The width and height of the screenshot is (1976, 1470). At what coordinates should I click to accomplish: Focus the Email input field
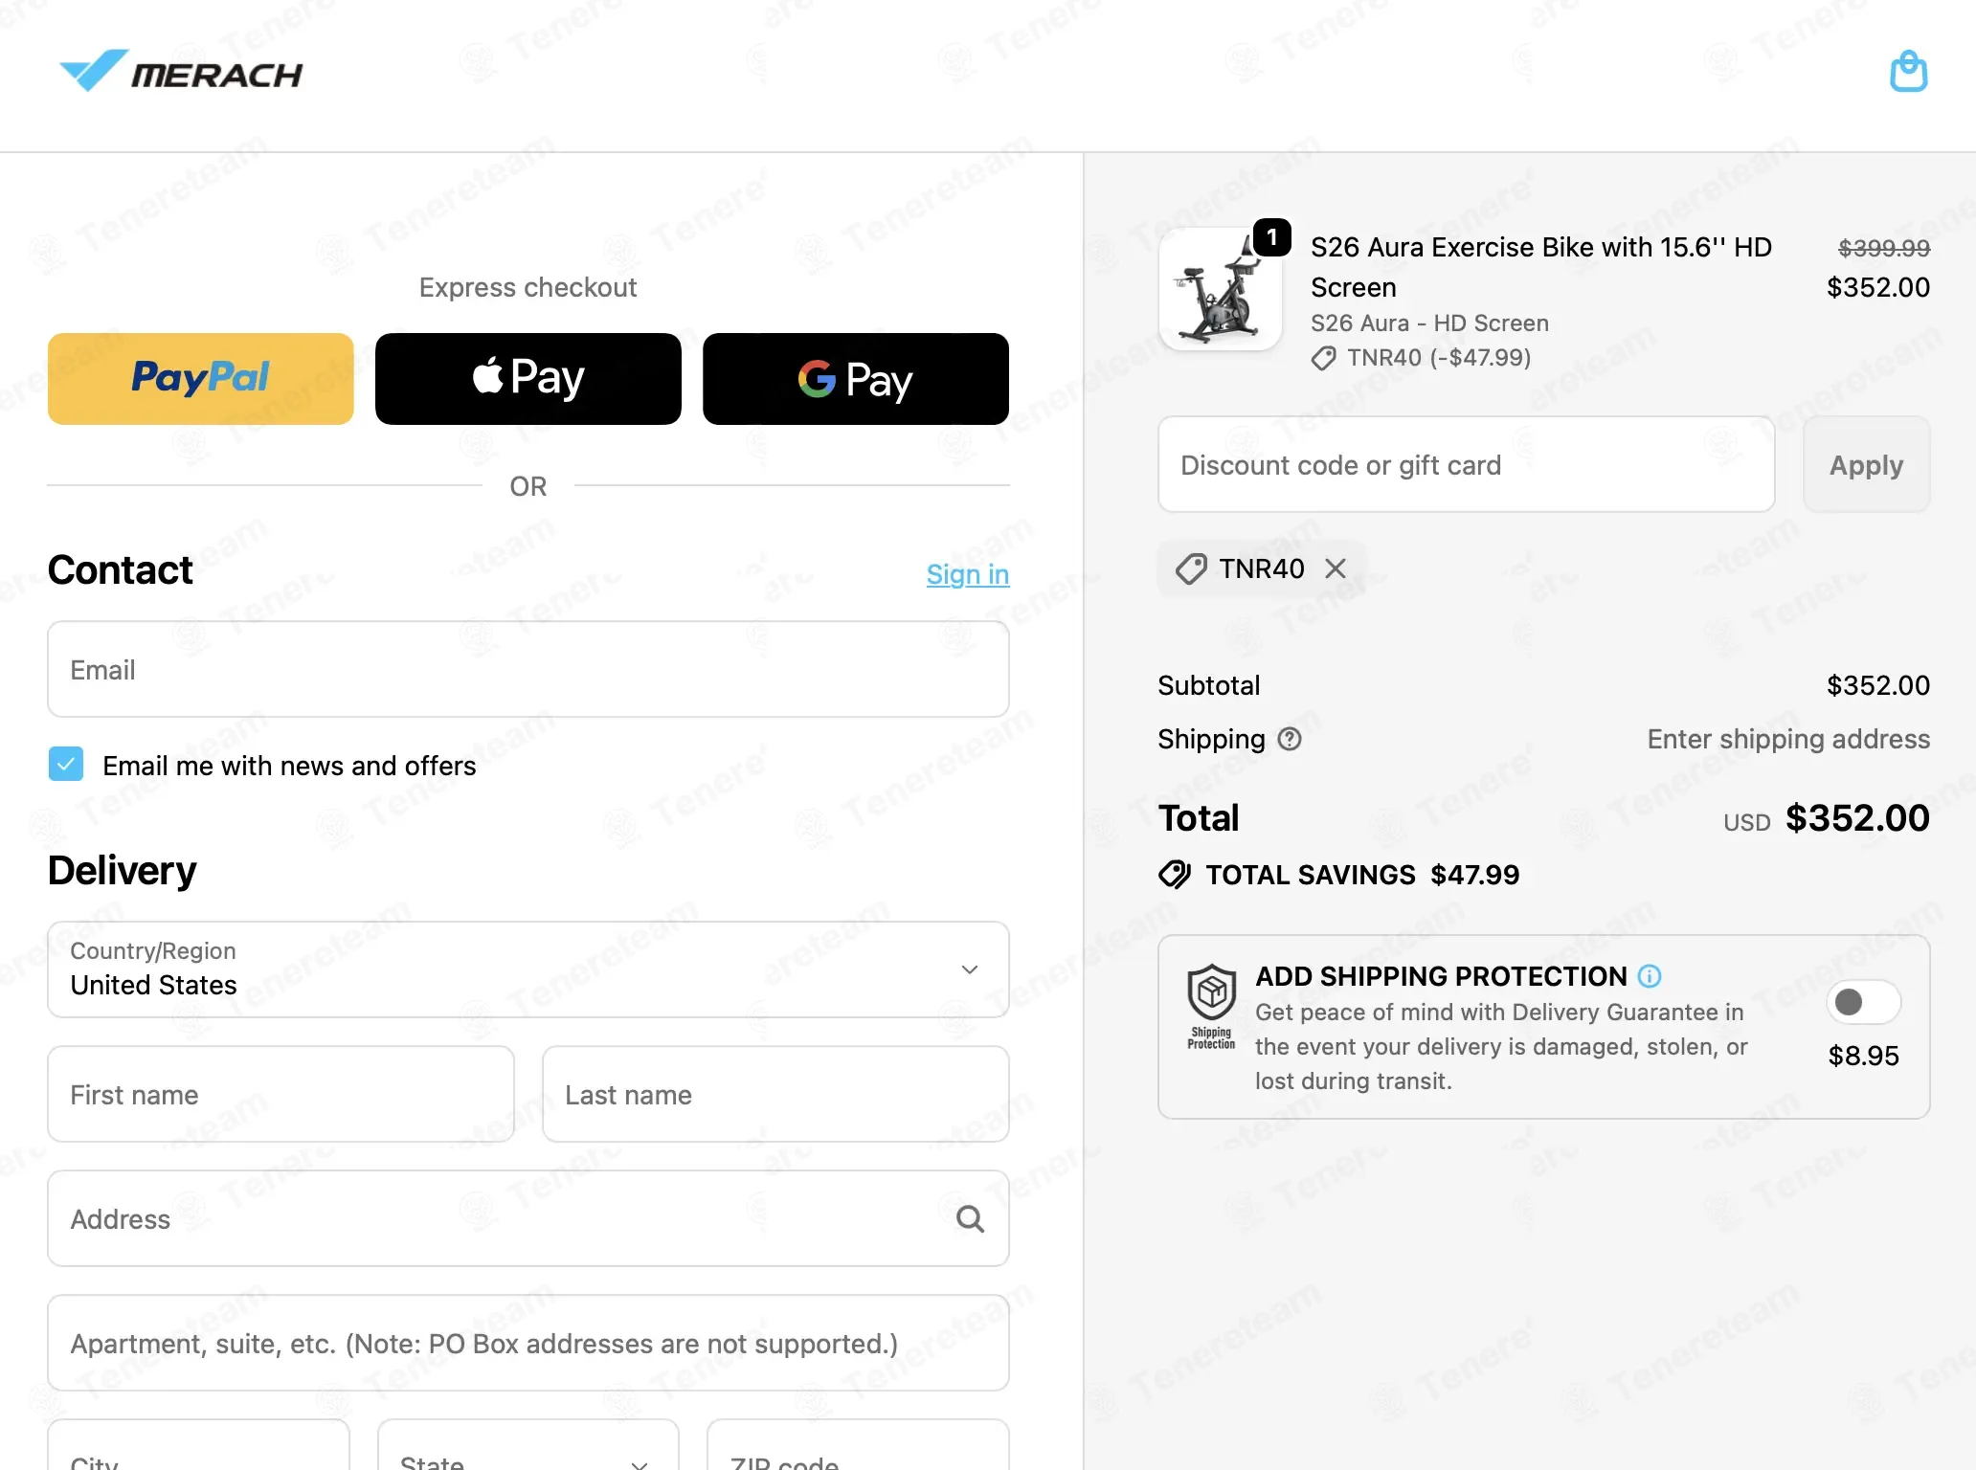[x=528, y=670]
